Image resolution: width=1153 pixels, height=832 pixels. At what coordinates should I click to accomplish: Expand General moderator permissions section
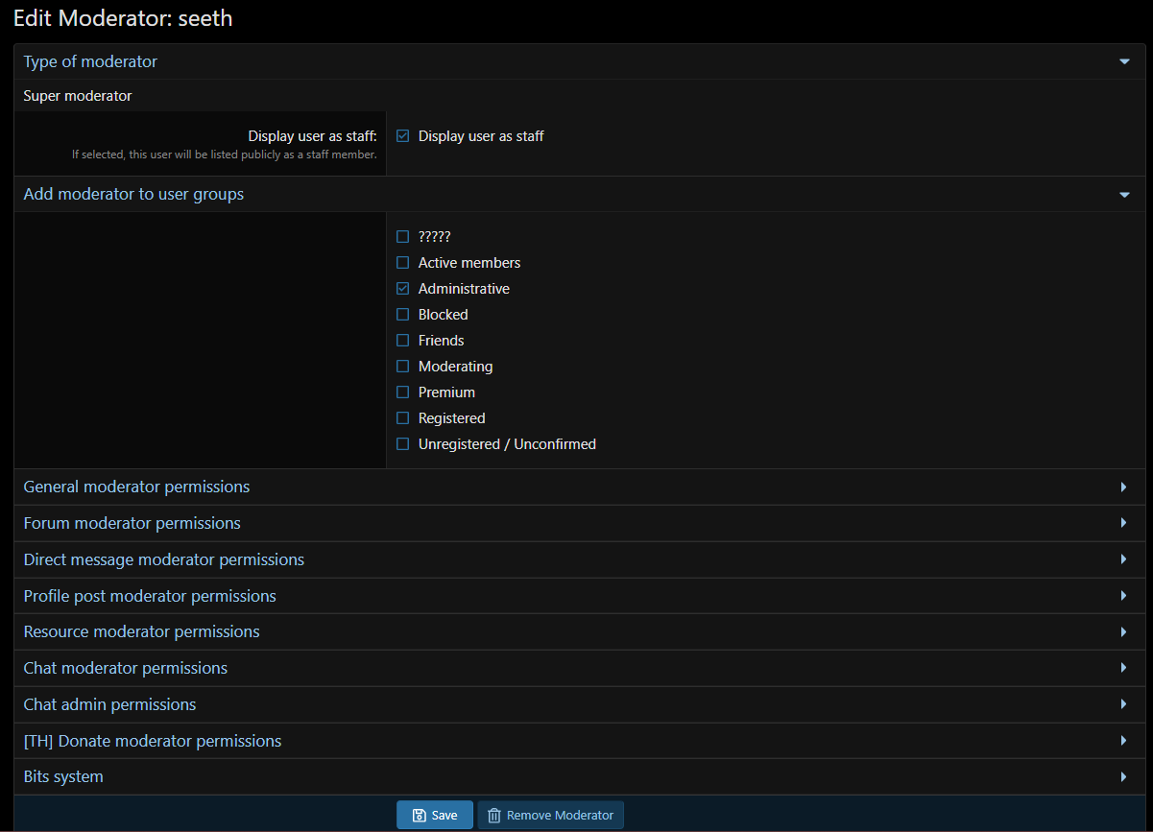point(136,487)
